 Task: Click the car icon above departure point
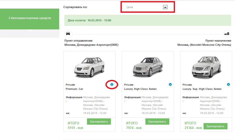click(x=68, y=34)
